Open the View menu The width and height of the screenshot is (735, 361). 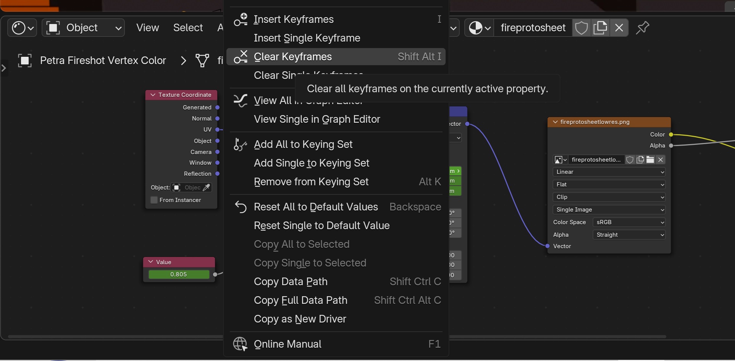[147, 28]
